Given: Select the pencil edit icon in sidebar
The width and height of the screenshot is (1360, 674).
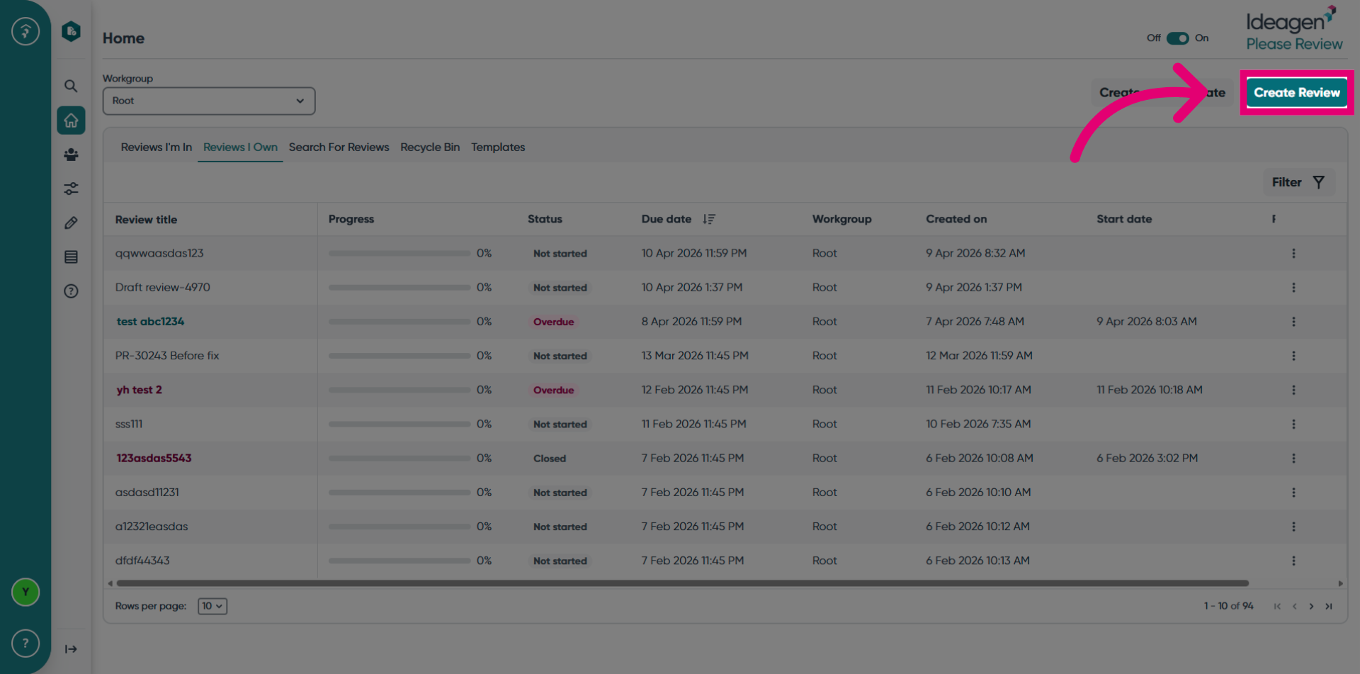Looking at the screenshot, I should (71, 223).
